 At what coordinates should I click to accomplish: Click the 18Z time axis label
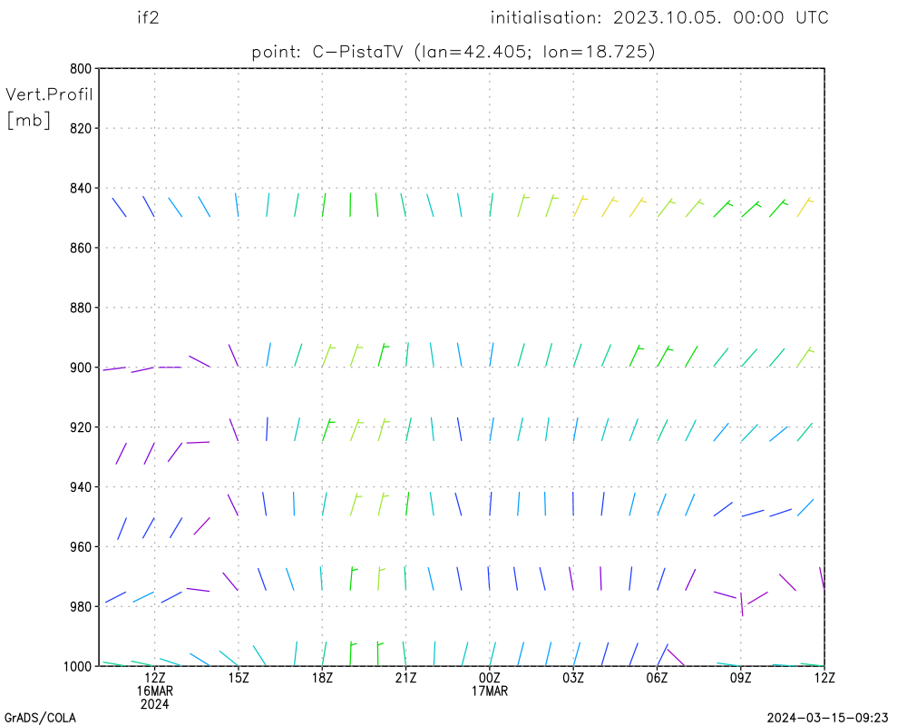click(x=322, y=677)
